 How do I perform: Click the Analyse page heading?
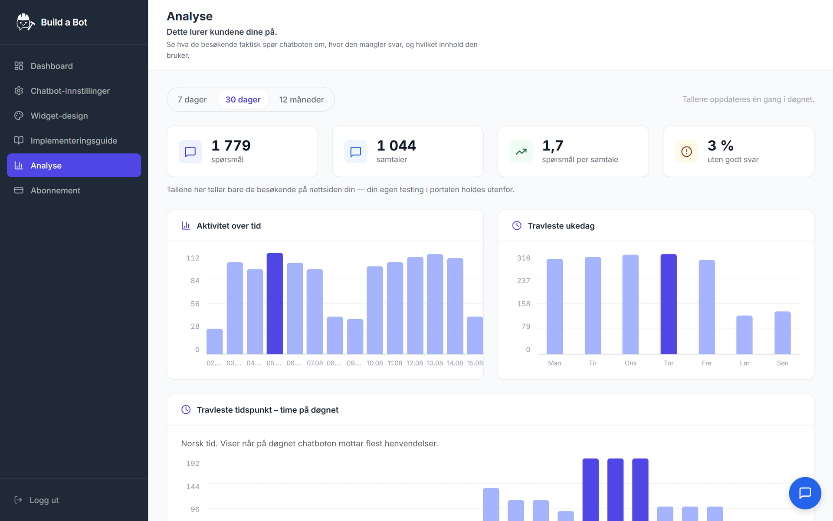click(x=190, y=16)
